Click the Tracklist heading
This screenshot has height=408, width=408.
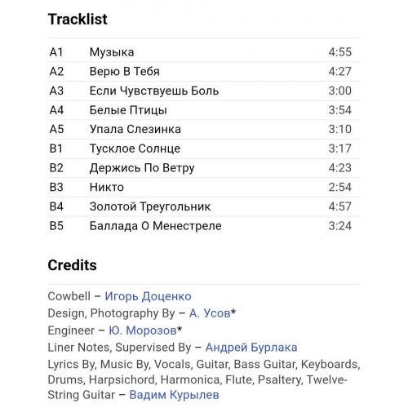click(78, 20)
